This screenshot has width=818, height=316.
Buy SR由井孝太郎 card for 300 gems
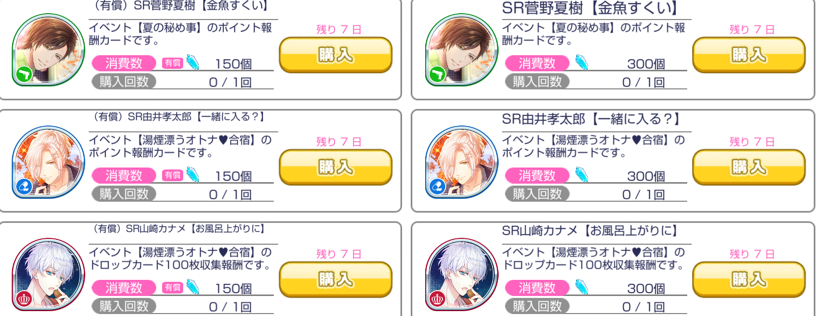pyautogui.click(x=749, y=167)
